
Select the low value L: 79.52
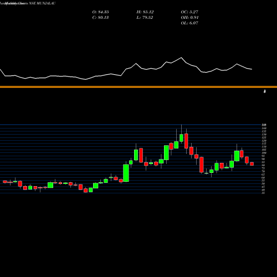(x=145, y=18)
